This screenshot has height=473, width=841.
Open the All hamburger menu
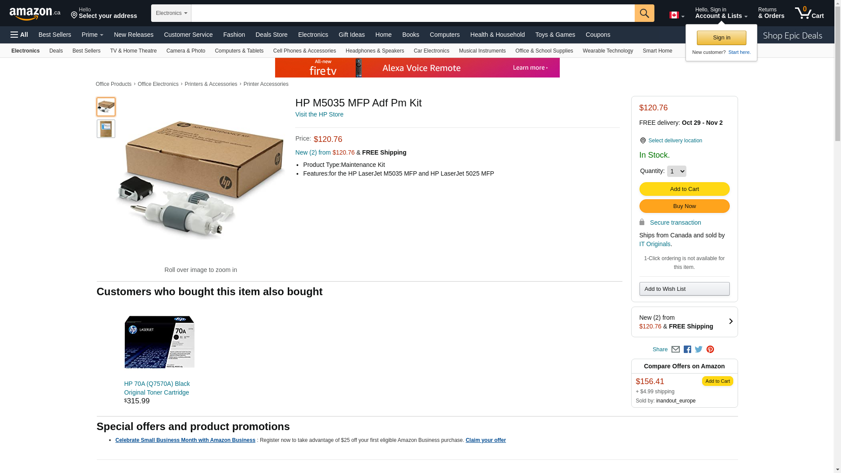click(19, 35)
